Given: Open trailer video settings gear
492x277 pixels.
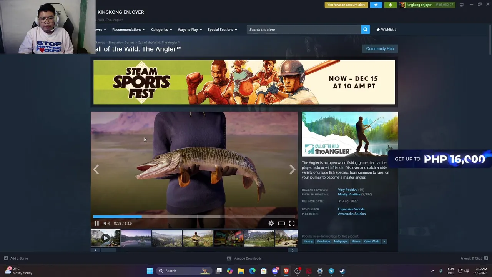Looking at the screenshot, I should [x=271, y=223].
